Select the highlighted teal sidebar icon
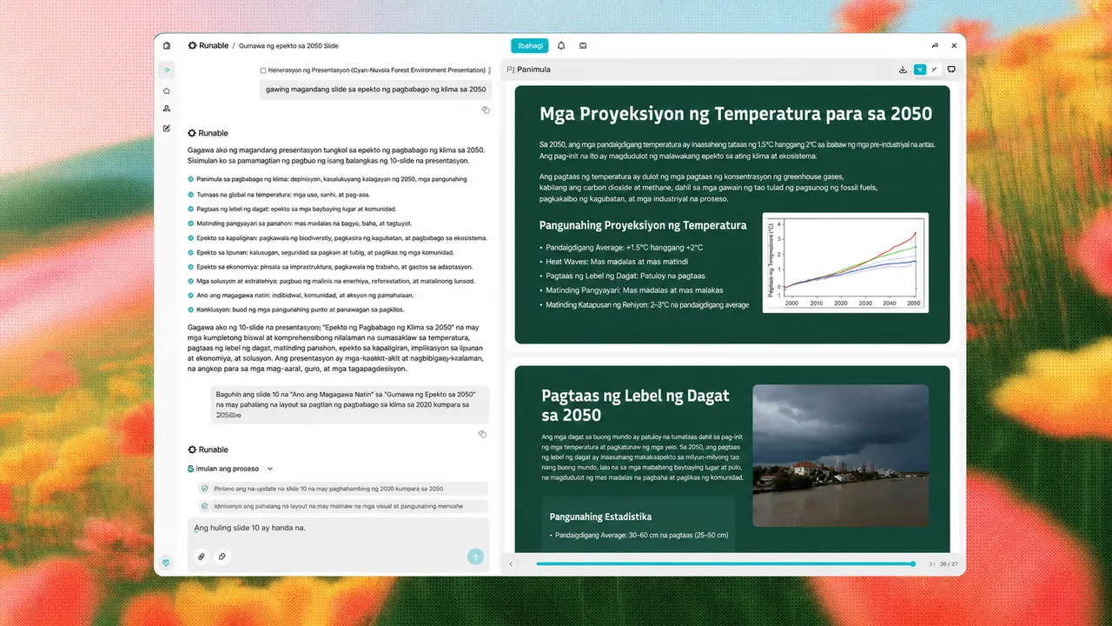This screenshot has width=1112, height=626. tap(166, 70)
